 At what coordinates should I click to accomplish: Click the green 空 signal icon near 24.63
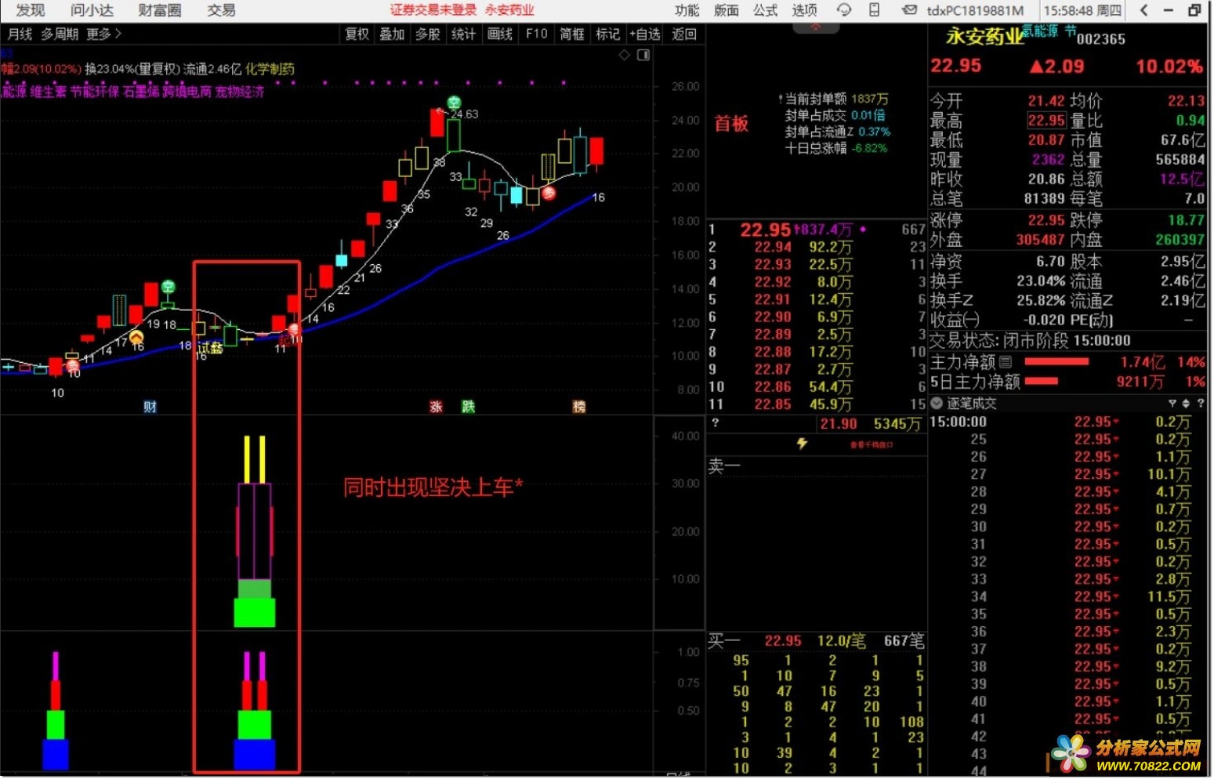click(x=454, y=103)
